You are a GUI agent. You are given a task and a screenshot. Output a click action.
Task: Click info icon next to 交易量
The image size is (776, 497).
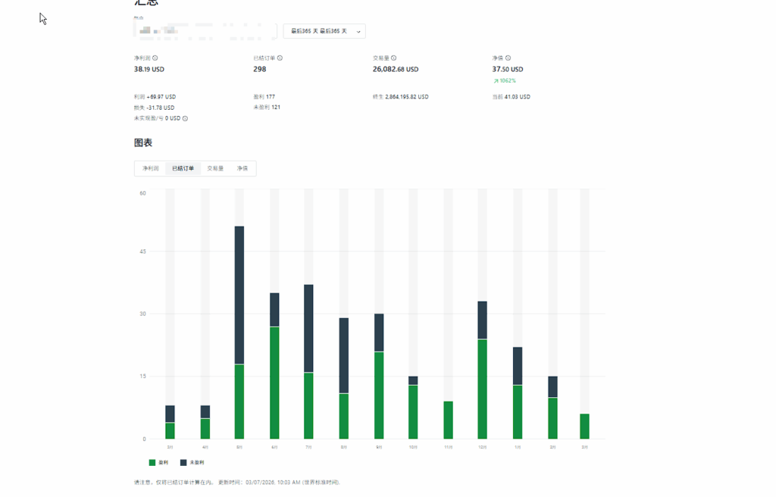pos(393,58)
